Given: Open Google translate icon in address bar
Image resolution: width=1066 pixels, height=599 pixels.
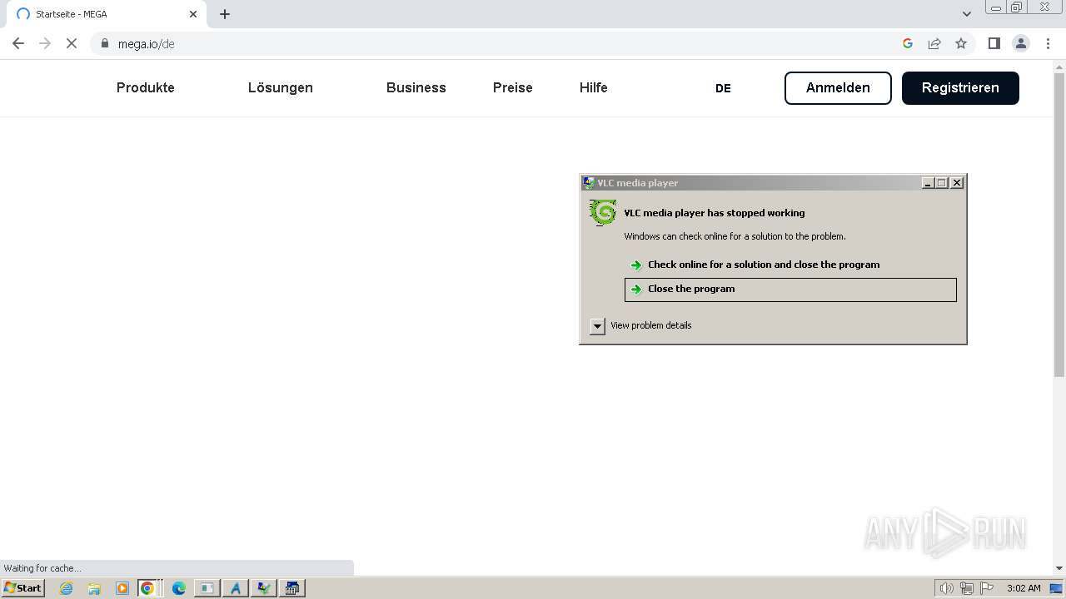Looking at the screenshot, I should 908,43.
